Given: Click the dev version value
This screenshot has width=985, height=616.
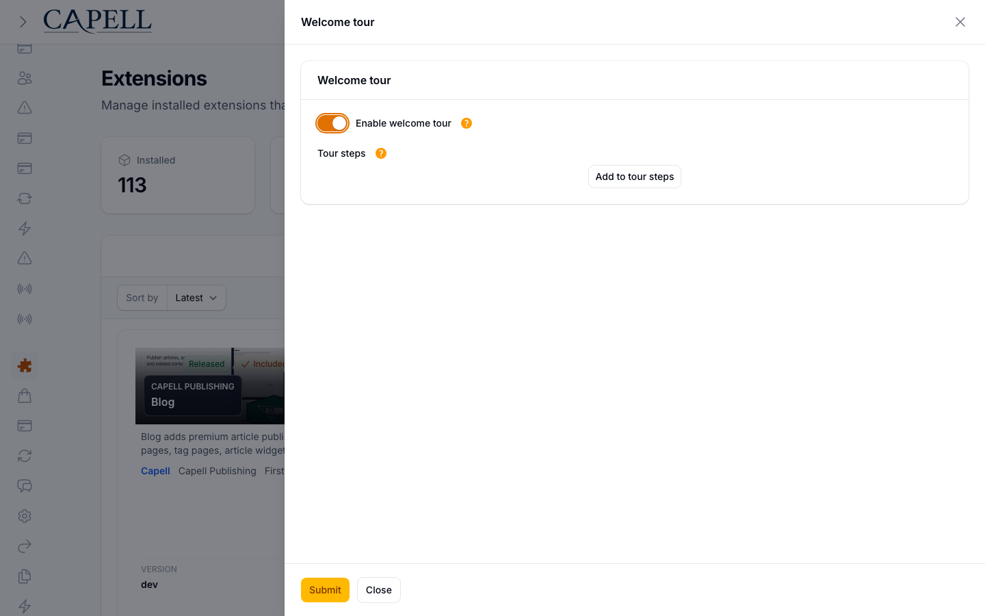Looking at the screenshot, I should 149,585.
